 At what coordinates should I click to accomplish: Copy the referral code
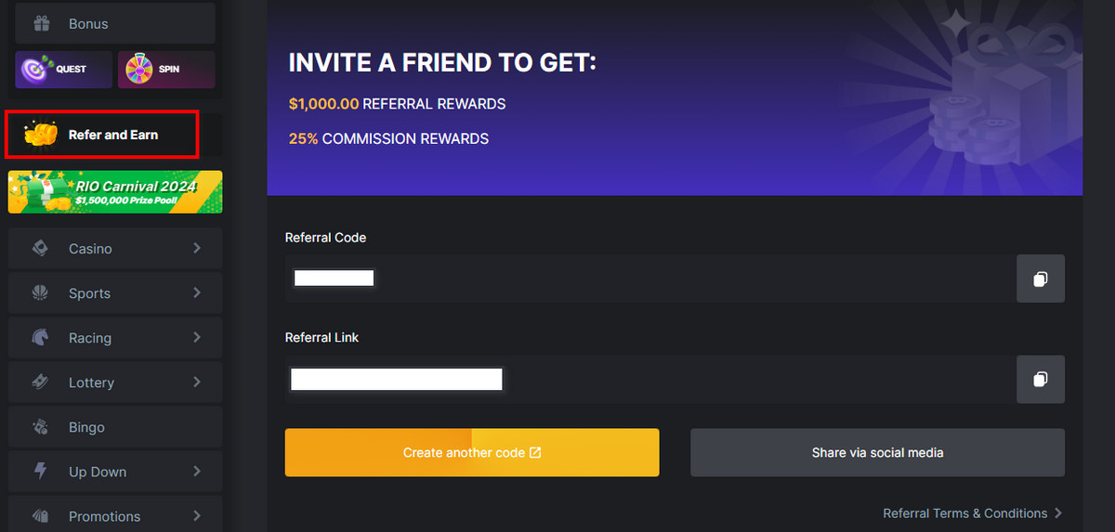[x=1041, y=279]
